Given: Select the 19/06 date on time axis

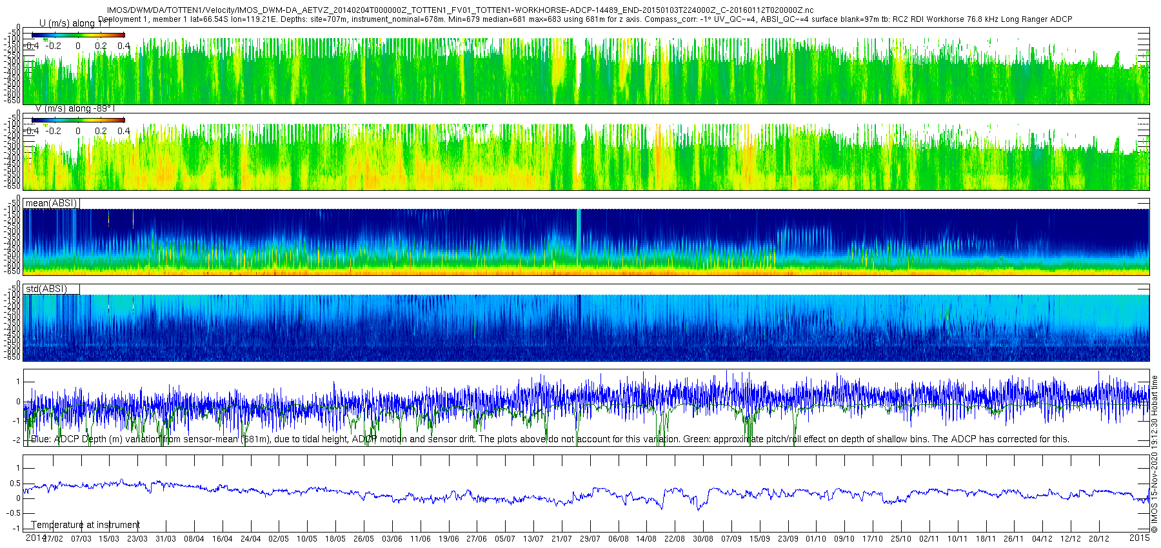Looking at the screenshot, I should [449, 539].
